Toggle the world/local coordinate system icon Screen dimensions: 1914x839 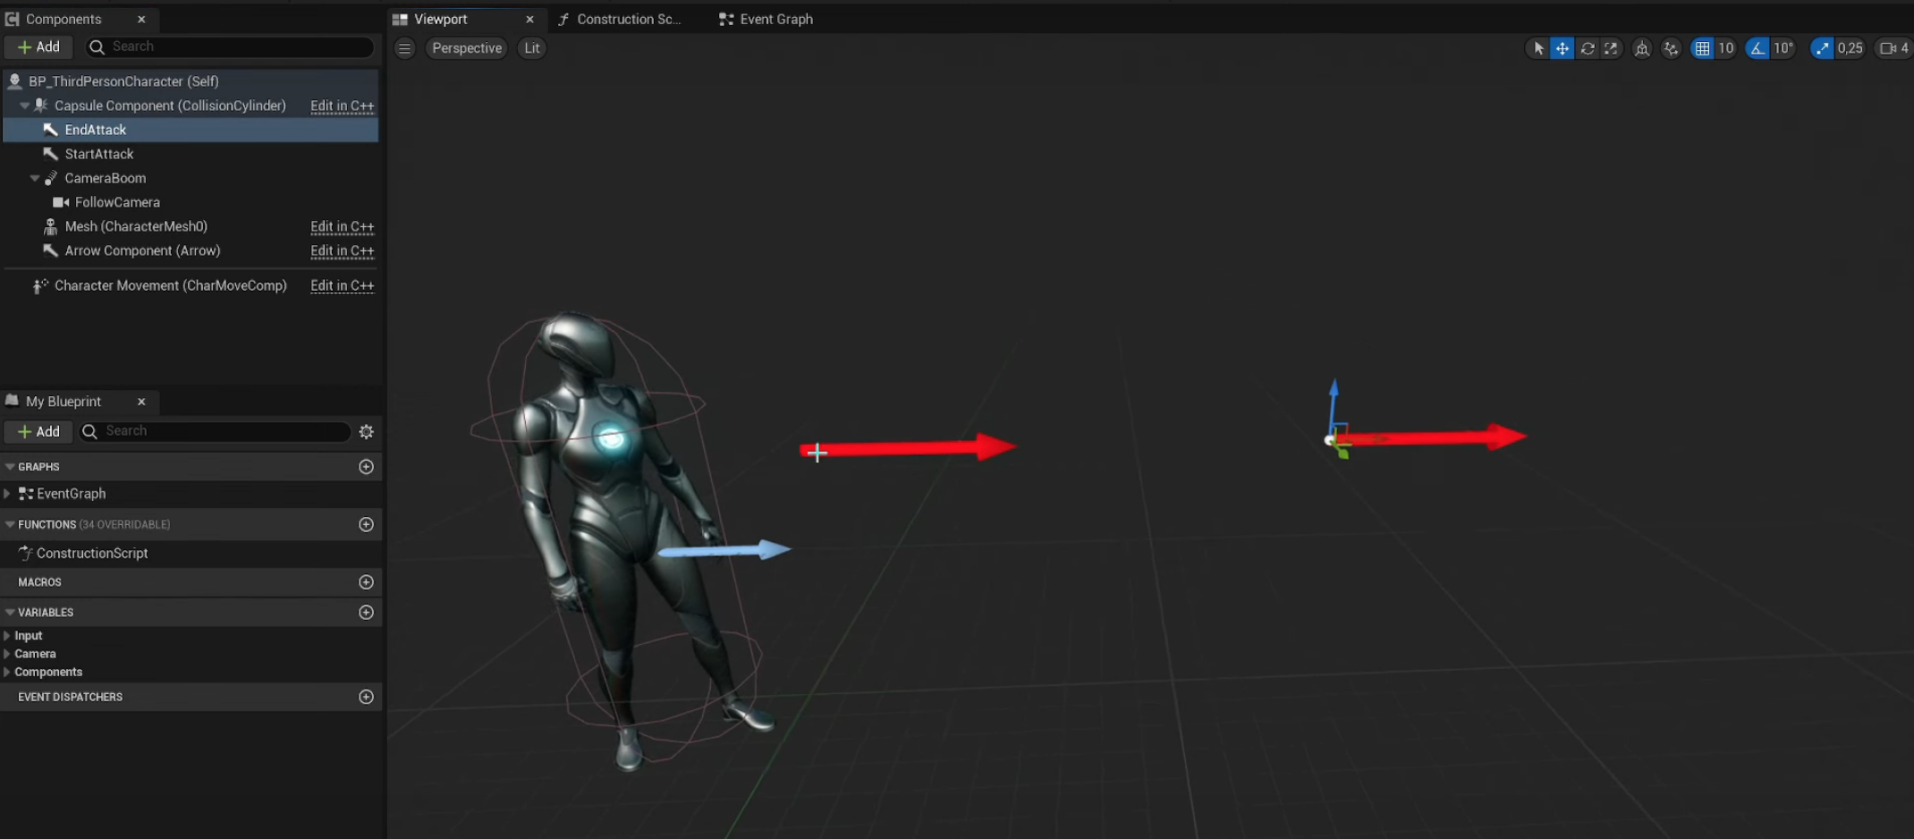point(1642,48)
